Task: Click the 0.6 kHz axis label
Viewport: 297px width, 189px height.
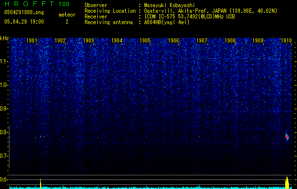Action: click(x=4, y=180)
